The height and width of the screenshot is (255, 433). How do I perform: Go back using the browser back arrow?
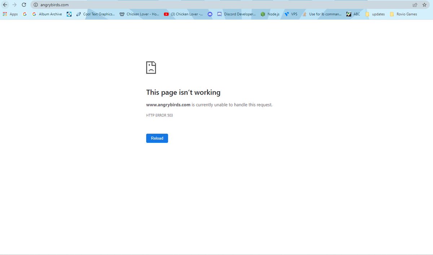click(x=5, y=5)
